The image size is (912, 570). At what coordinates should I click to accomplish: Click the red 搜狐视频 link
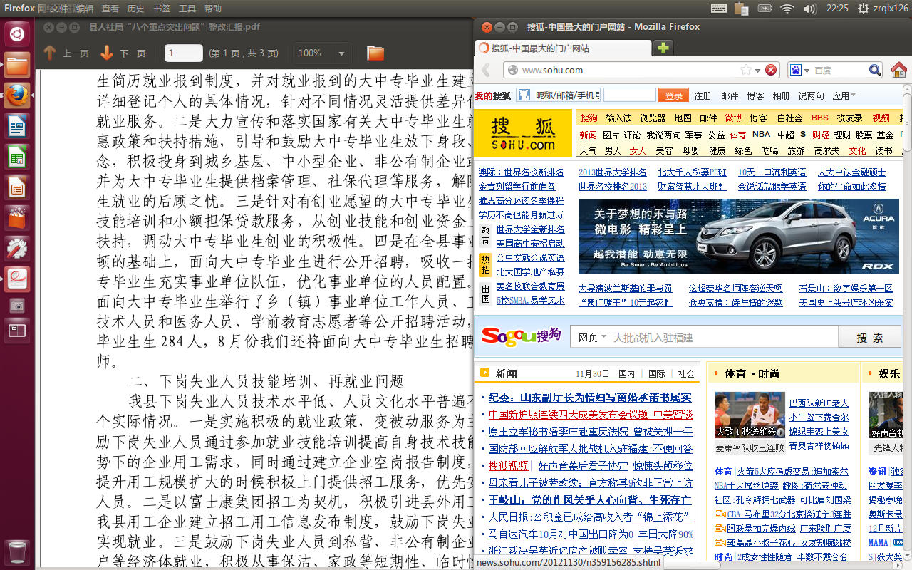pos(508,465)
